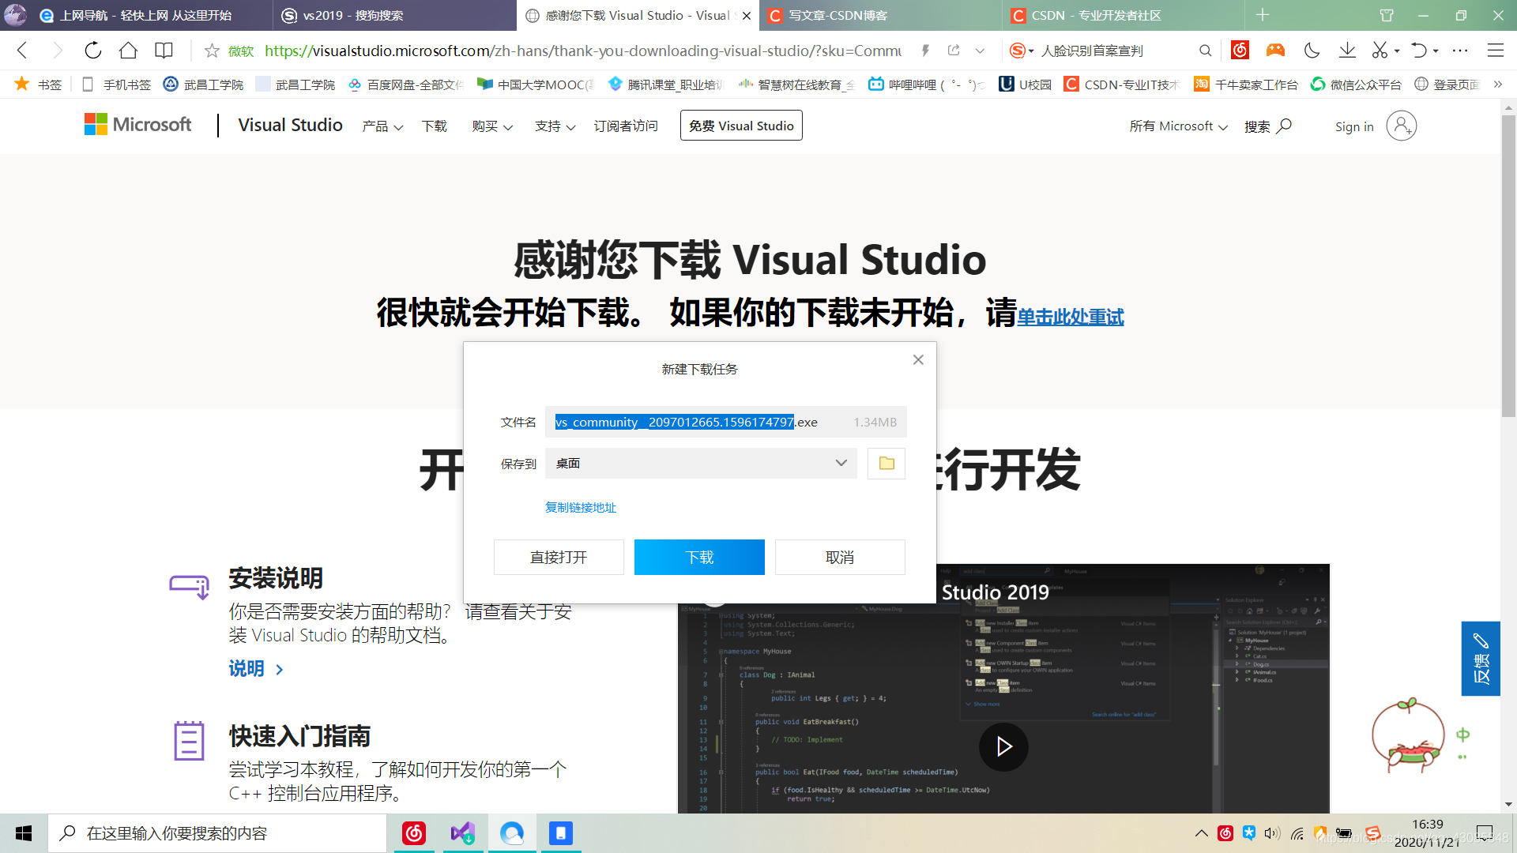Click the blue 下载 button

(699, 558)
